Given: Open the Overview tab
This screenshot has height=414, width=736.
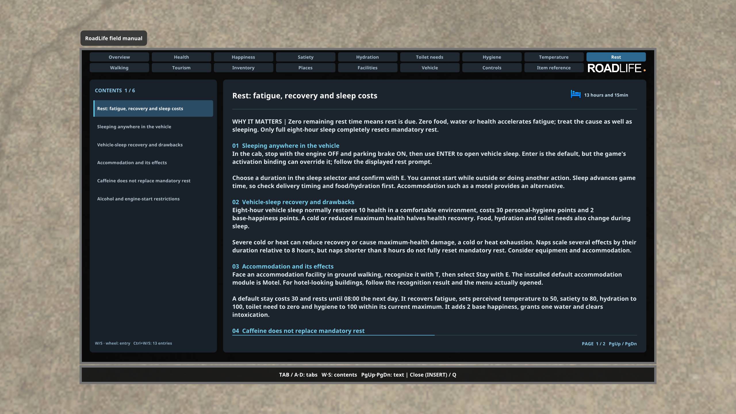Looking at the screenshot, I should point(119,57).
